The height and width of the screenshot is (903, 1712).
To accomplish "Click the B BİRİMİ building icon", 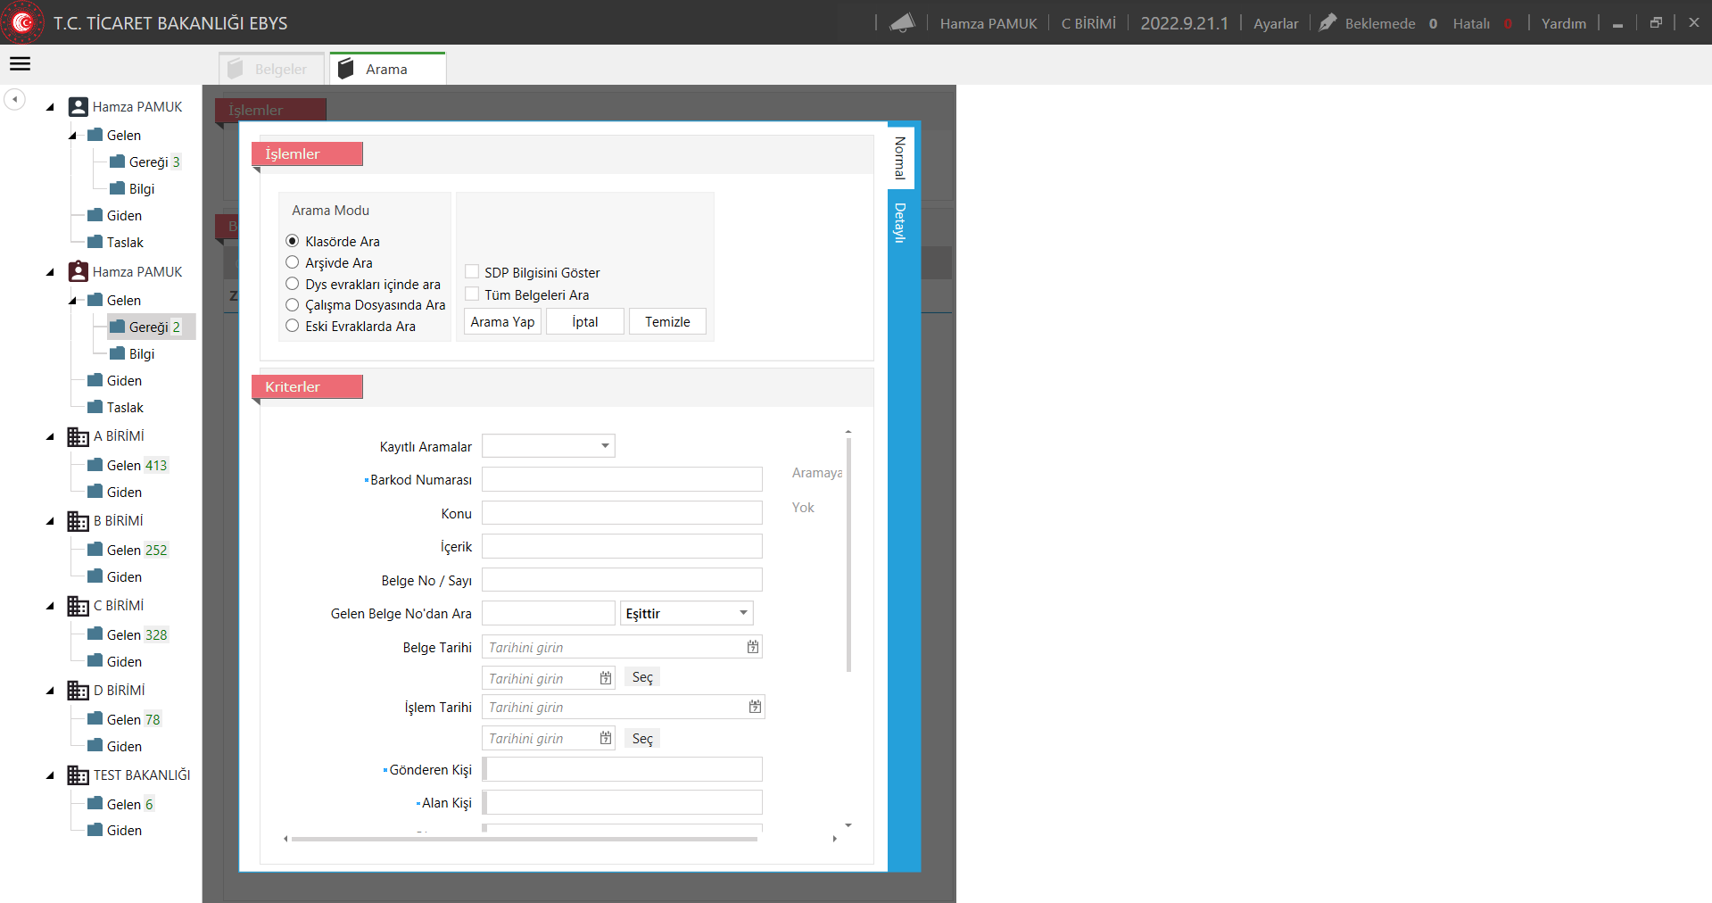I will tap(78, 521).
